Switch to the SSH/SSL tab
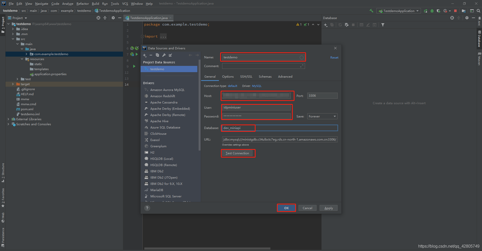482x251 pixels. point(246,77)
